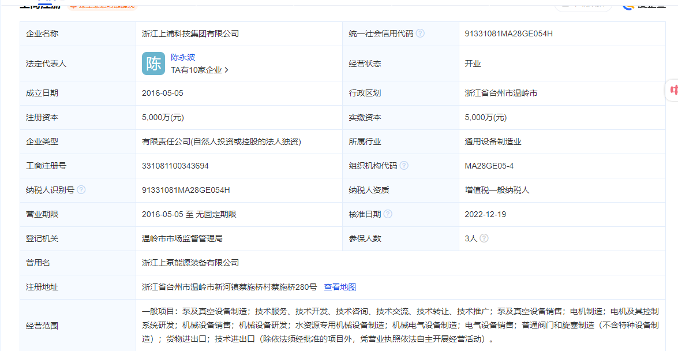Click the 所属行业 label cell
This screenshot has height=351, width=678.
point(401,141)
